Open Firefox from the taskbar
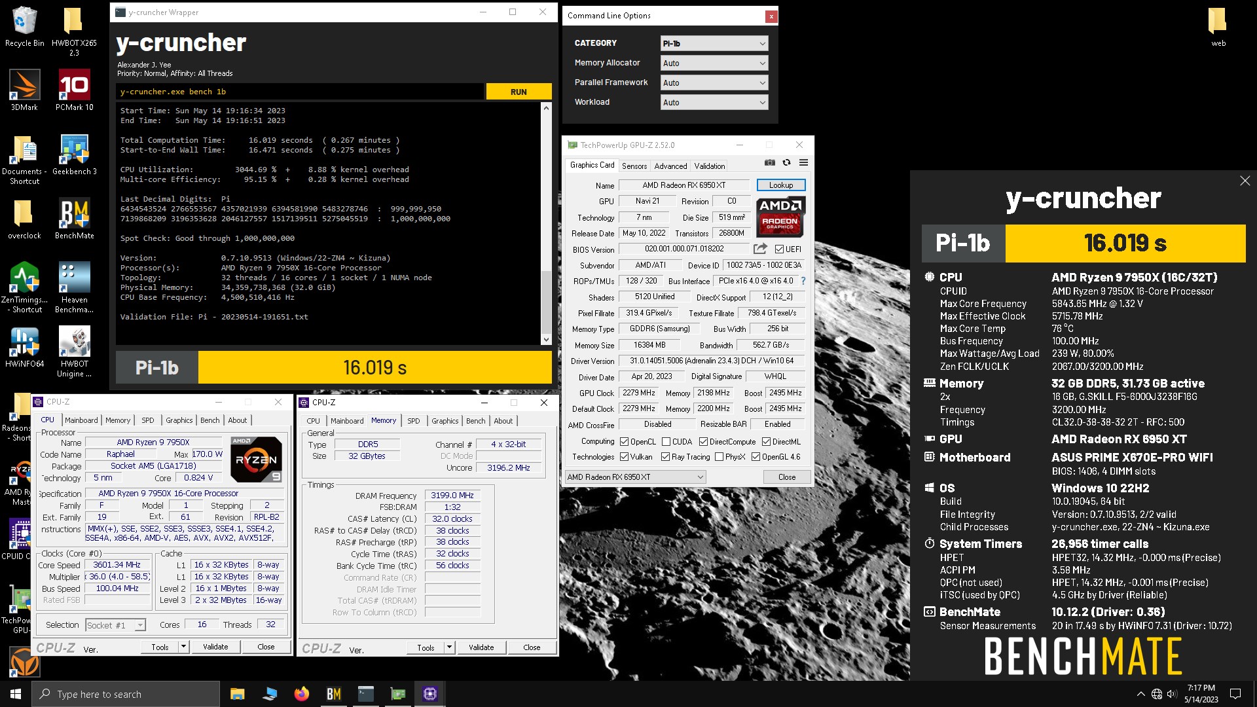This screenshot has height=707, width=1257. click(301, 694)
